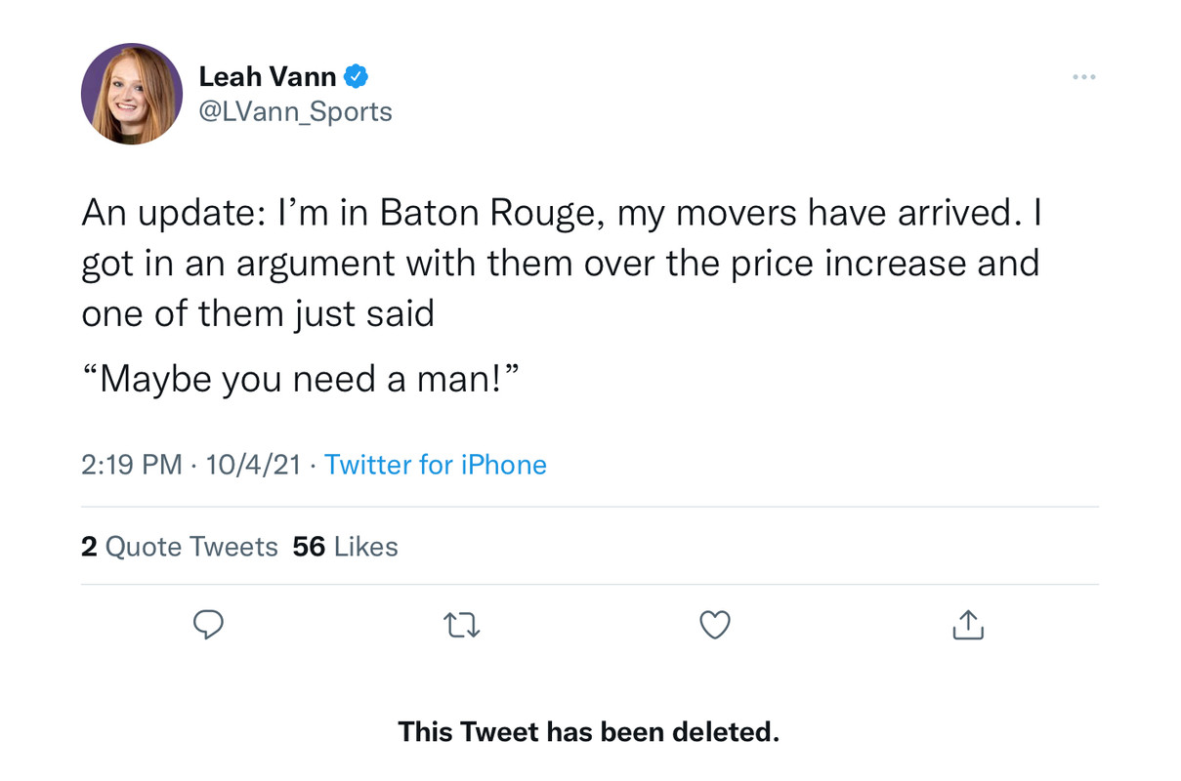Click the 2:19 PM time

[131, 465]
